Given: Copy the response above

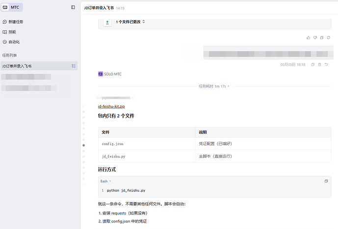Looking at the screenshot, I should tap(322, 38).
